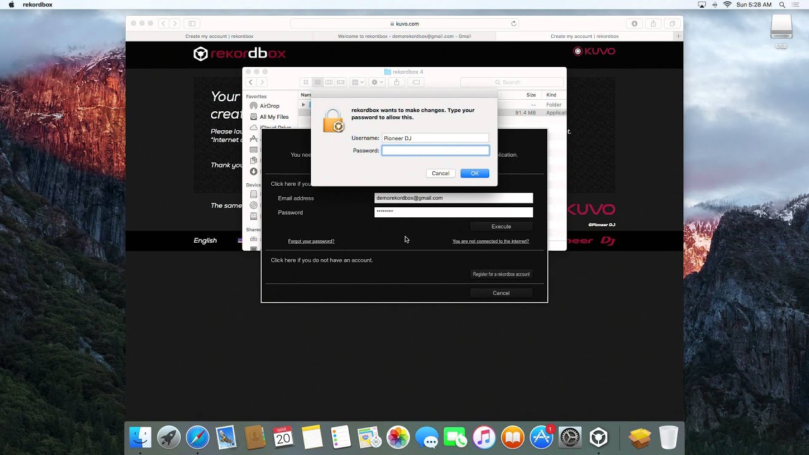Open the yellow Notes icon in dock

(x=312, y=437)
